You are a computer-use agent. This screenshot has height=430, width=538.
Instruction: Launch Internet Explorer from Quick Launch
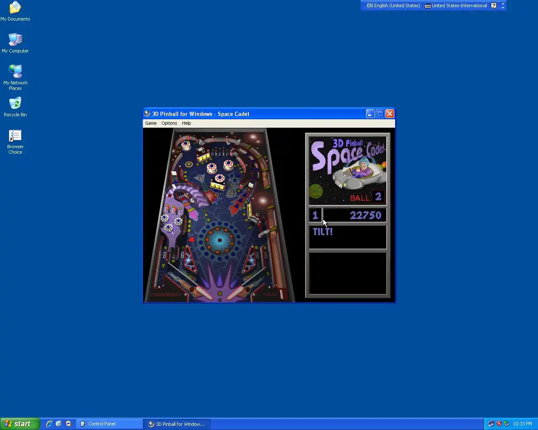49,424
